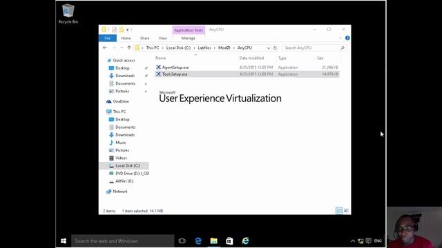Sort by Date modified column

(251, 58)
